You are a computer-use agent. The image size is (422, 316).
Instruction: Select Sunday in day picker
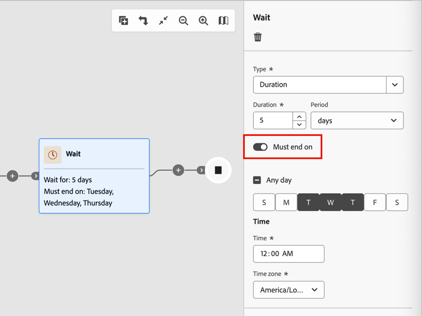[264, 202]
